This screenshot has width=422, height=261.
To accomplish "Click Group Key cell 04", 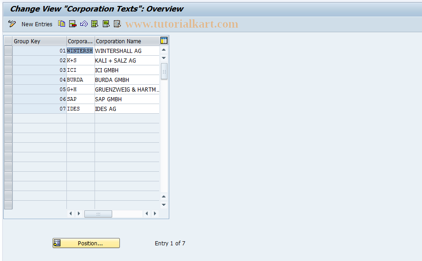I will click(x=40, y=80).
